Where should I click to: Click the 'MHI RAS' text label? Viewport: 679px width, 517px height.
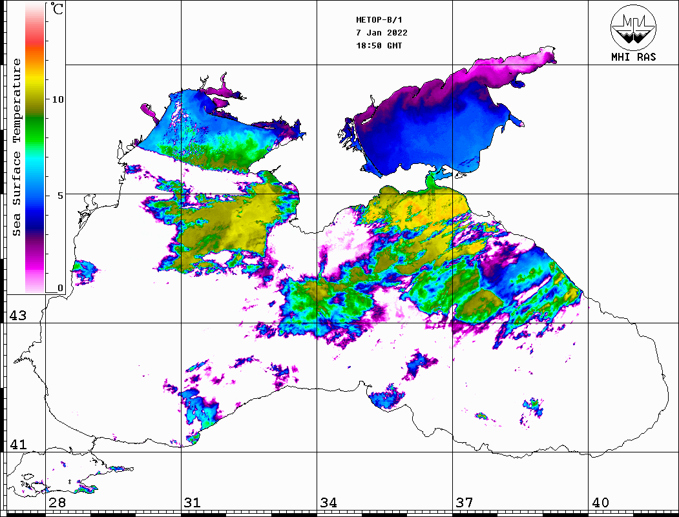point(633,57)
